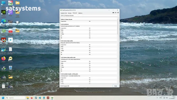Open the AIDA64 desktop icon

4,41
